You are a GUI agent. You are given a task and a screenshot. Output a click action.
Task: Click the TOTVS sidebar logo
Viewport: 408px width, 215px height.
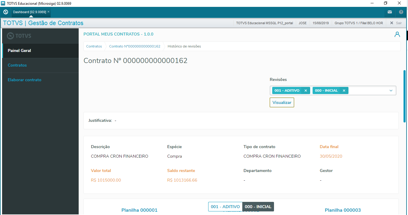(x=19, y=36)
